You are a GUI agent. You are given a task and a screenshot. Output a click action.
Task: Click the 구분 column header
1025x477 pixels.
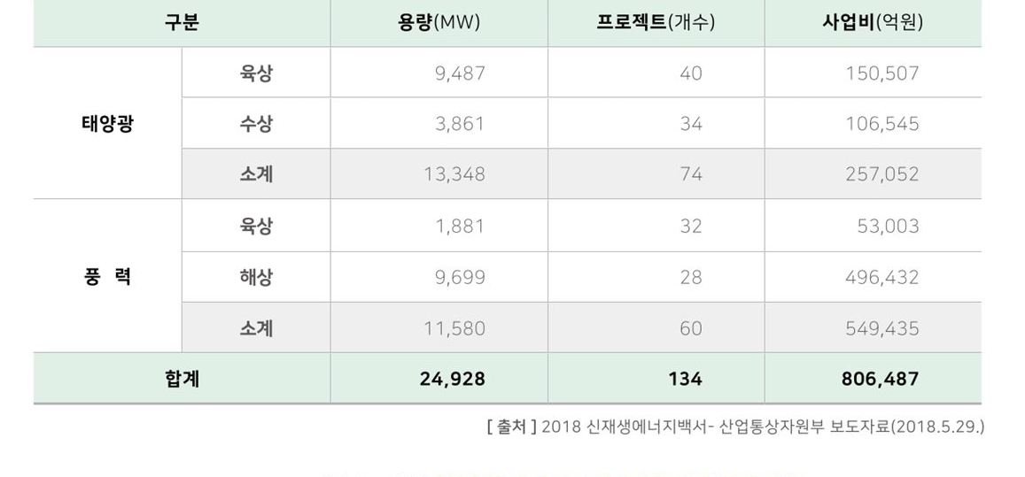tap(182, 23)
